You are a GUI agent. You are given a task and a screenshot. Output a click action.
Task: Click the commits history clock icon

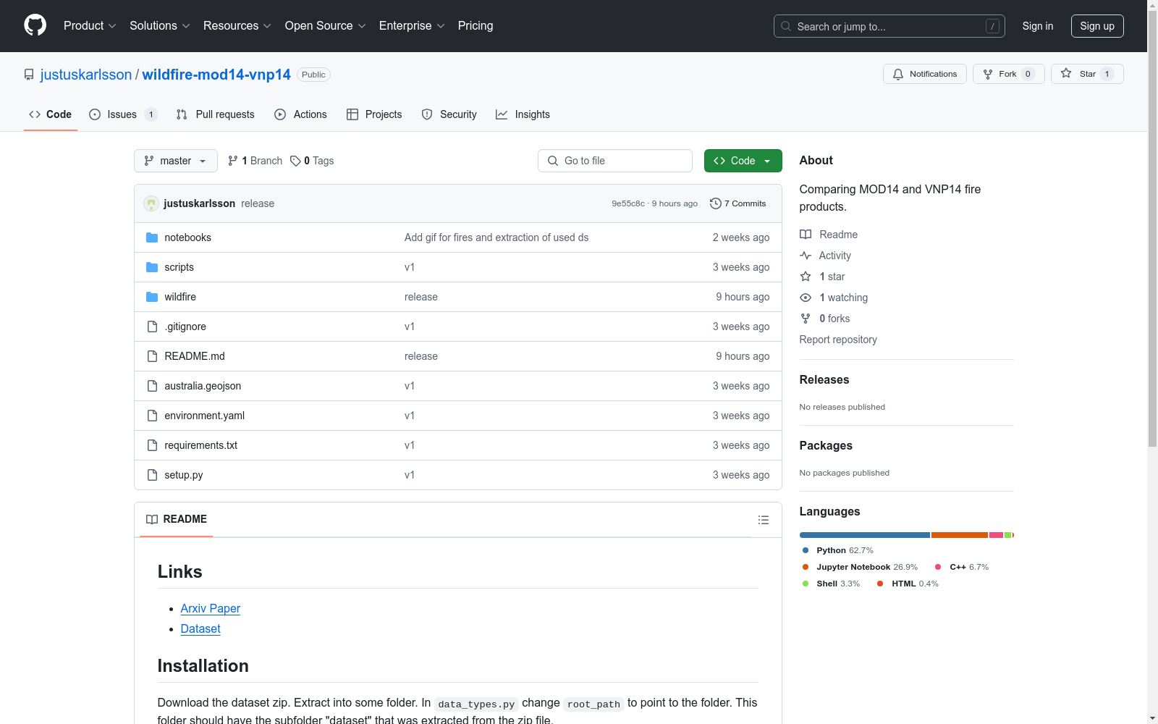[x=716, y=203]
